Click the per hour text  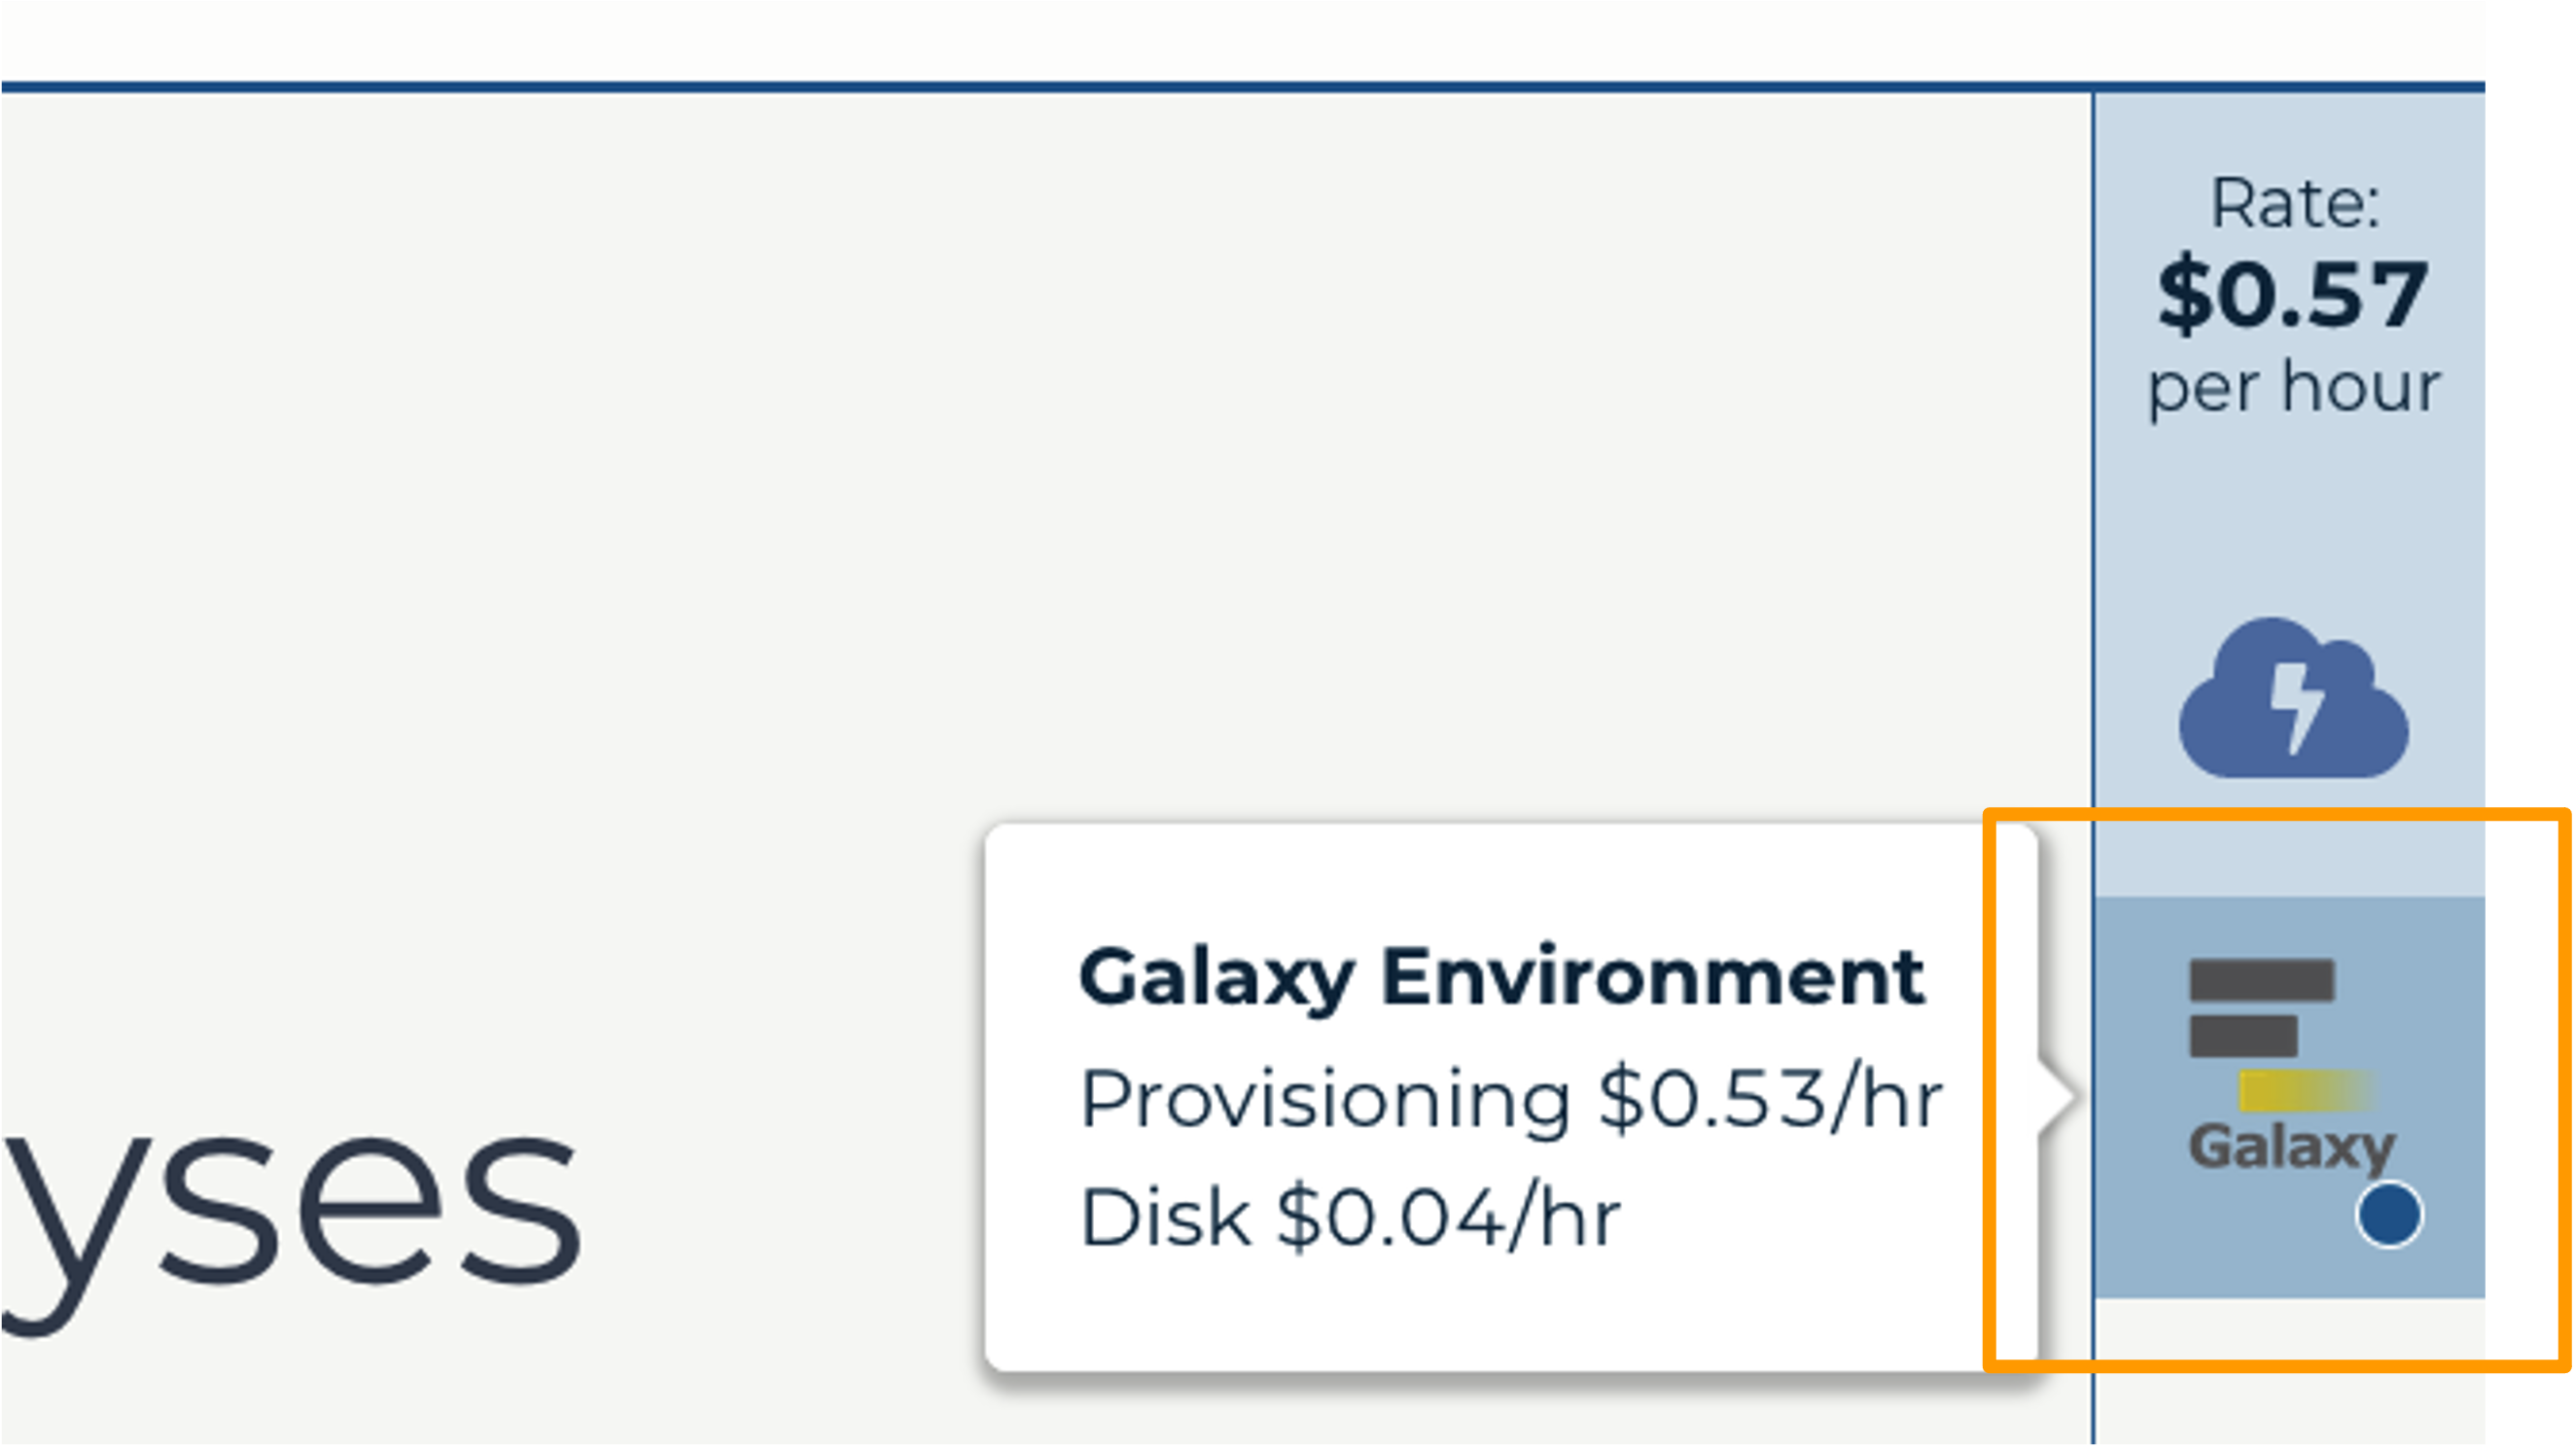(2294, 388)
